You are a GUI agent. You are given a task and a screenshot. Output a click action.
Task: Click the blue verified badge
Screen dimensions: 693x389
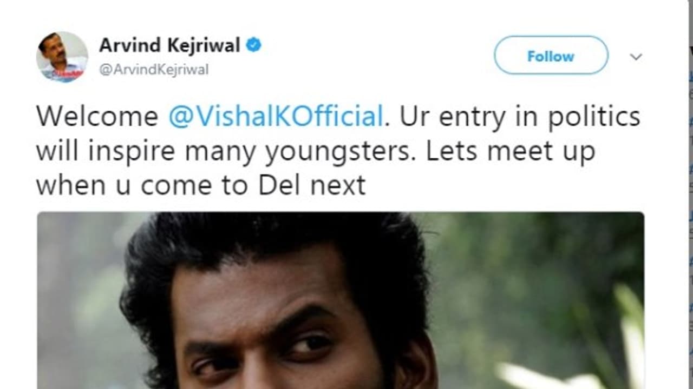point(253,45)
